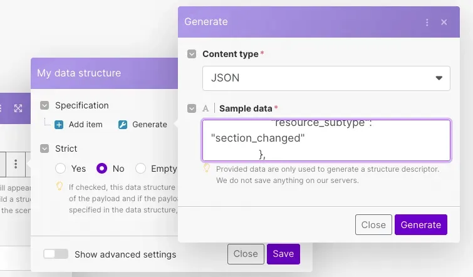This screenshot has width=473, height=277.
Task: Collapse the Strict section arrow
Action: 44,149
